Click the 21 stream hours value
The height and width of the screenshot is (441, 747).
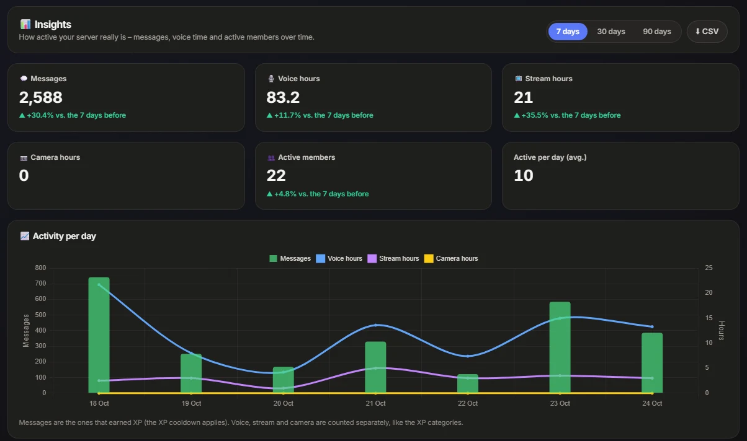click(523, 97)
